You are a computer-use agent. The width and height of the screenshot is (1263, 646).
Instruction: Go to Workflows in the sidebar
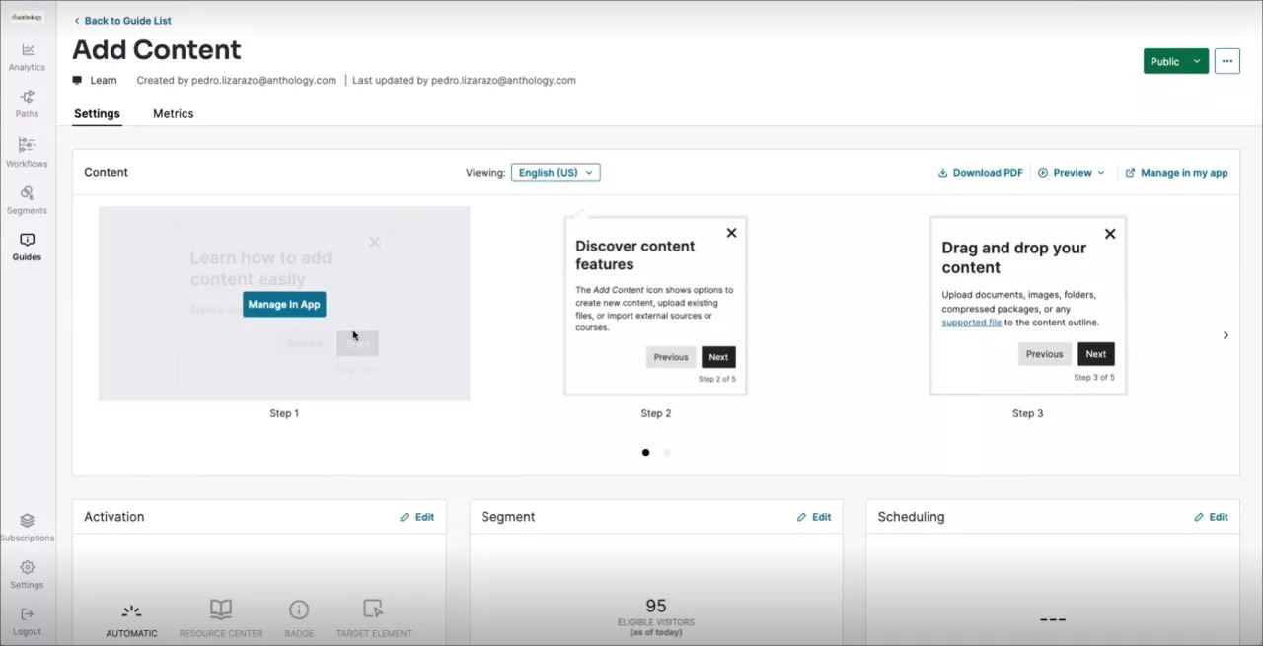click(x=27, y=152)
